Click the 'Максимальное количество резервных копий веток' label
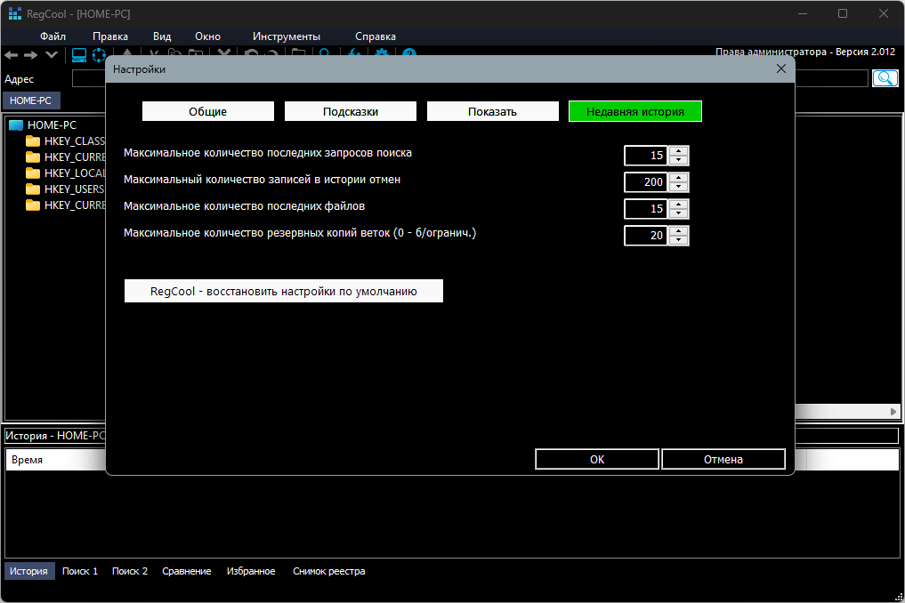The width and height of the screenshot is (905, 603). [x=300, y=232]
